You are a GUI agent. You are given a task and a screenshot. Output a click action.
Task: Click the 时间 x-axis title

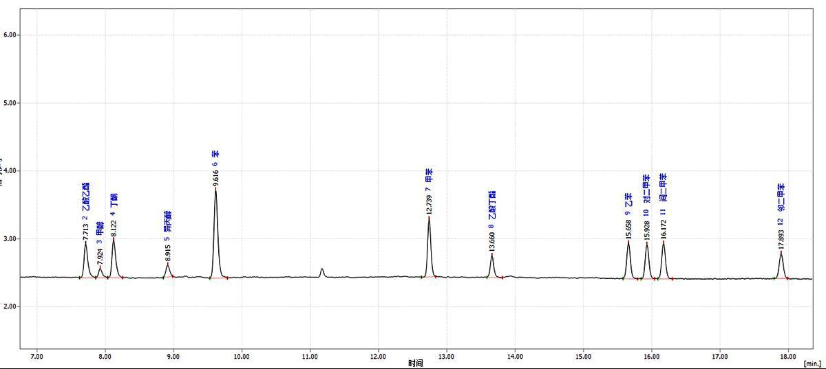pos(415,364)
